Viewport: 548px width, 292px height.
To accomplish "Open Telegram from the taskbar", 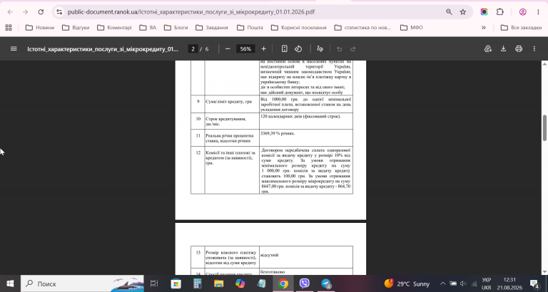I will tap(326, 283).
